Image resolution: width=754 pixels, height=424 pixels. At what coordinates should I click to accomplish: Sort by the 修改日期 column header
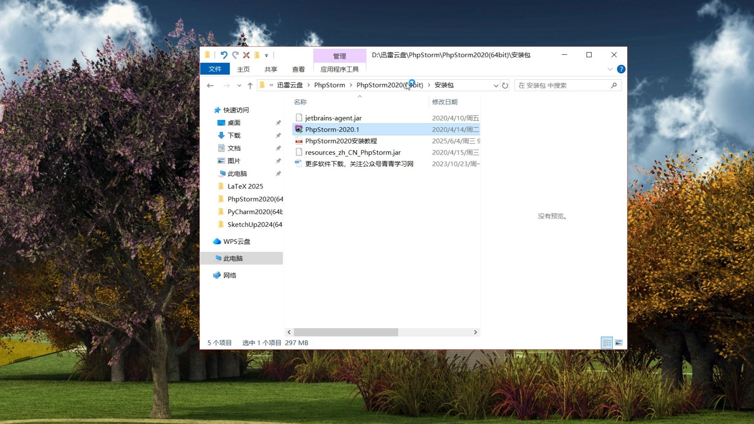click(445, 102)
